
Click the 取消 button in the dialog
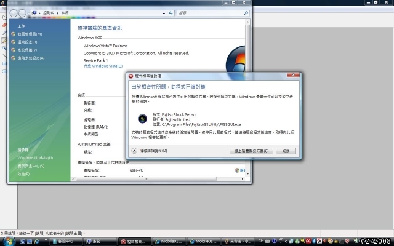pos(286,151)
